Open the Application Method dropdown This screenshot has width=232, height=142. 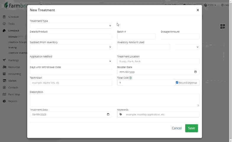pos(71,61)
